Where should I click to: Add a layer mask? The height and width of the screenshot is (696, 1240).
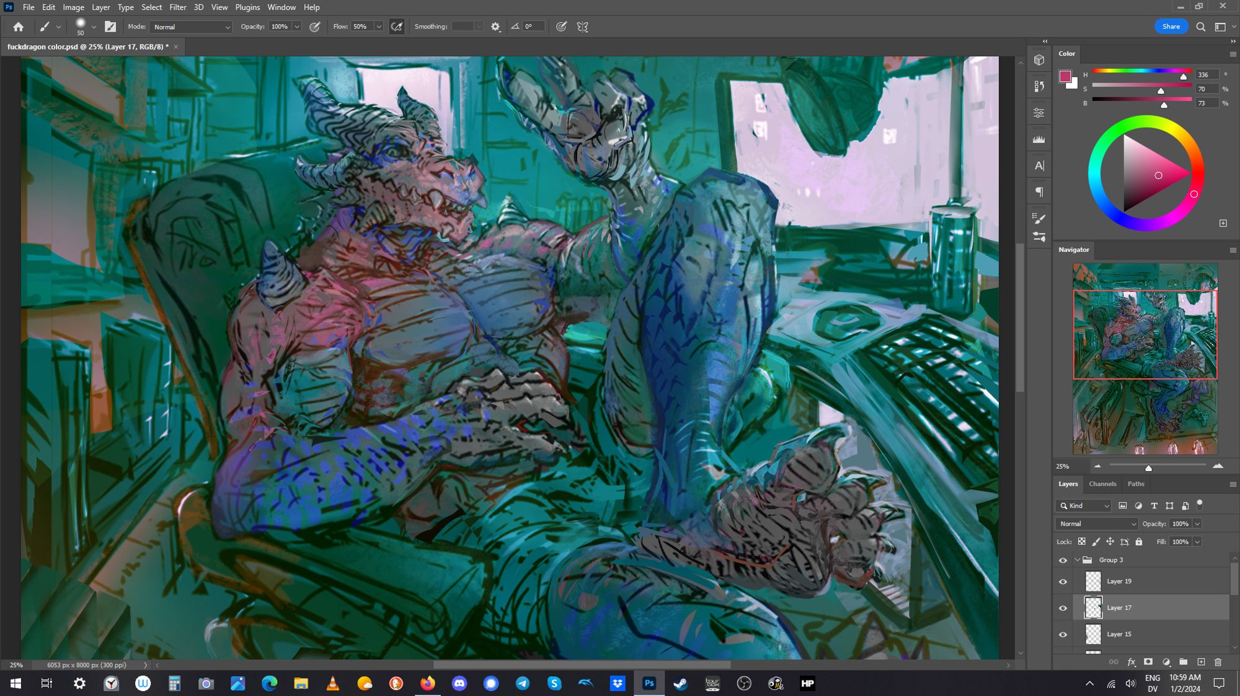[1148, 662]
